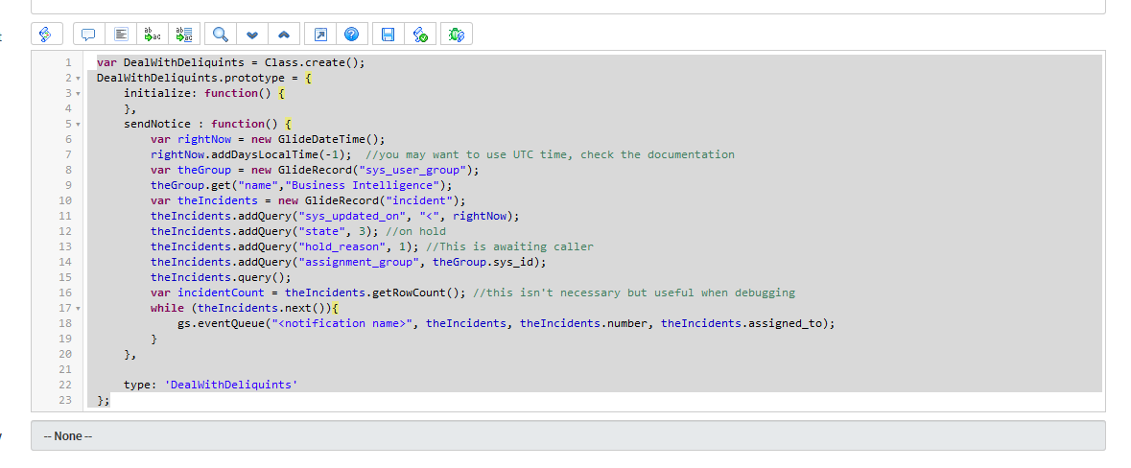
Task: Click the format code icon
Action: [x=121, y=34]
